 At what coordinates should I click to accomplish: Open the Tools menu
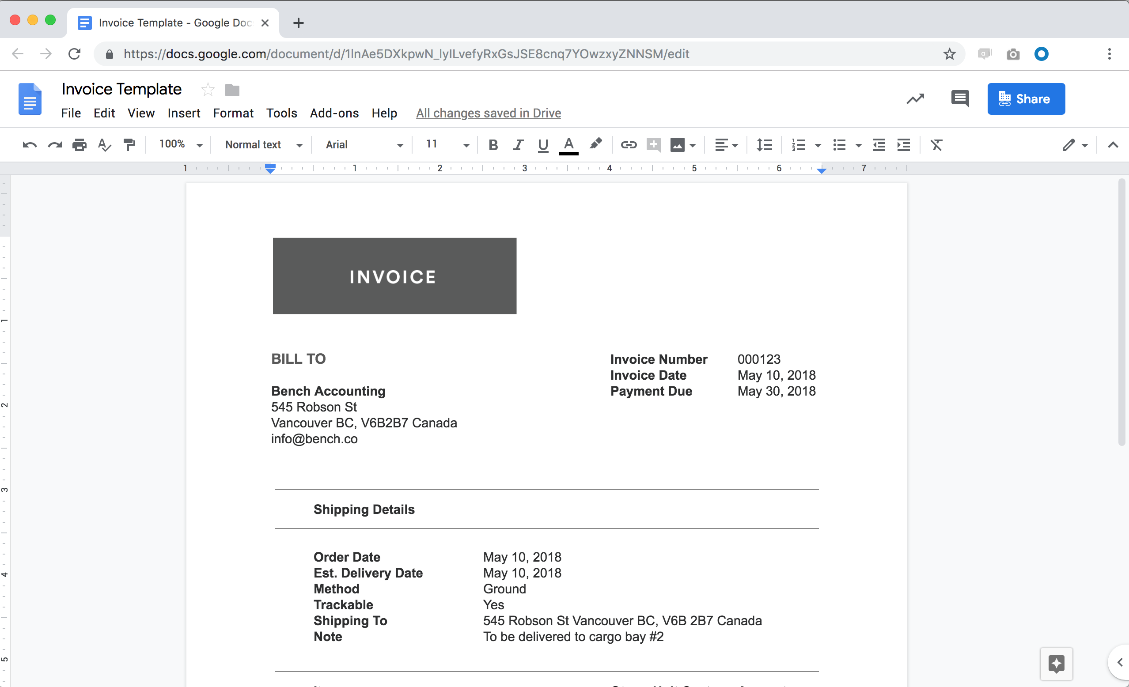(281, 113)
